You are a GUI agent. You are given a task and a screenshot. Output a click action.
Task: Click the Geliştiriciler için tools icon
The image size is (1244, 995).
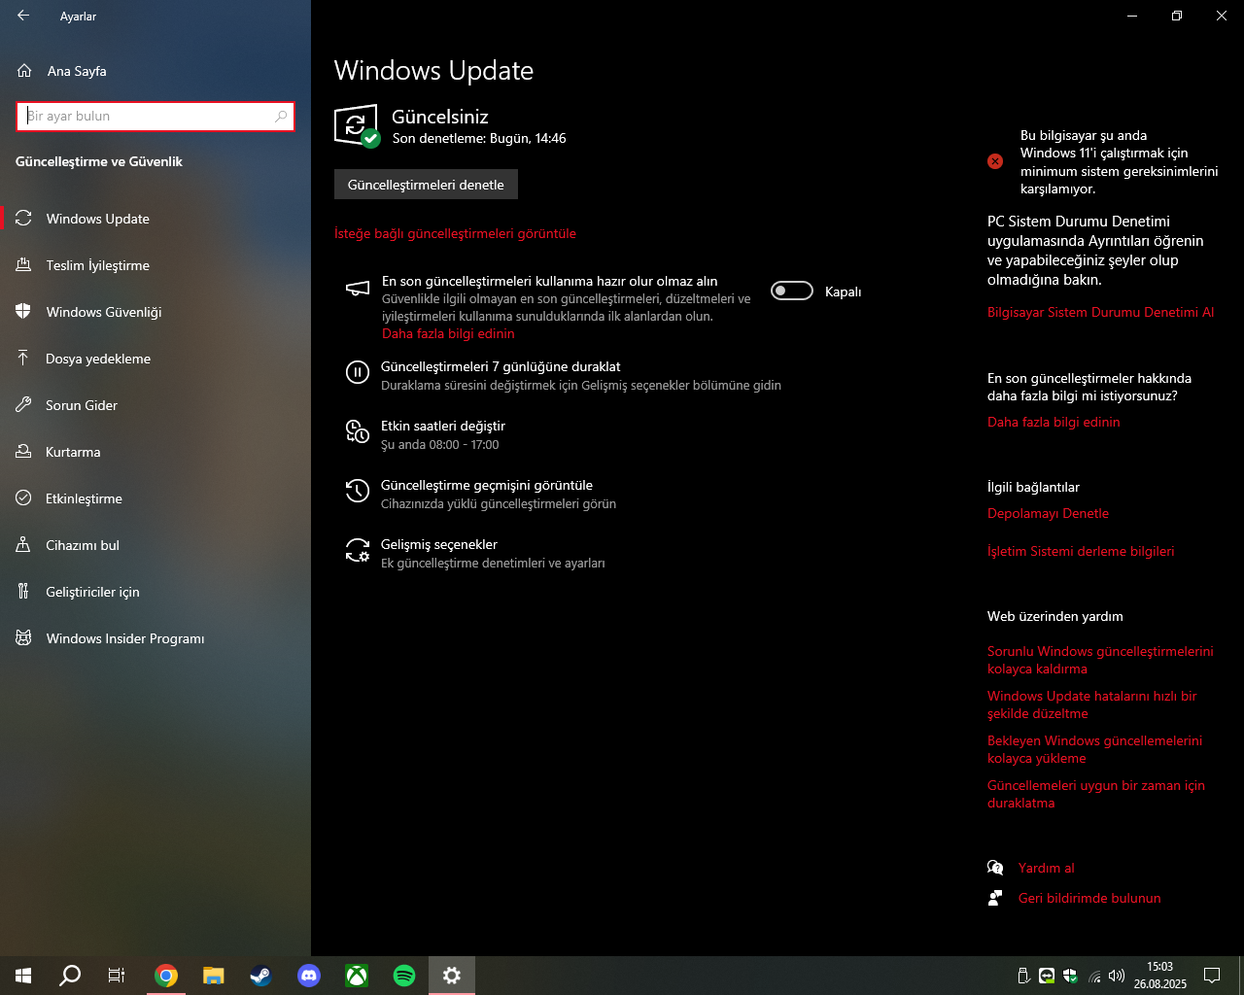tap(23, 592)
